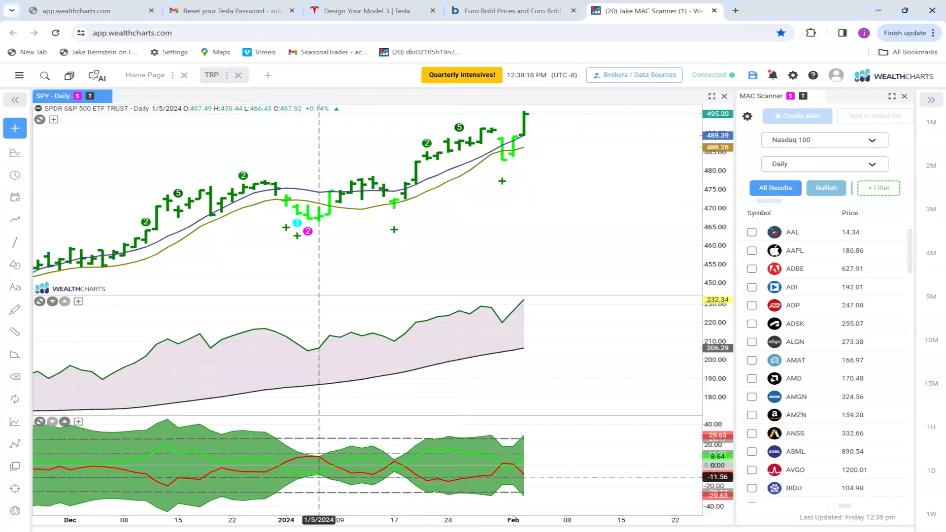Move the middle pane up arrow
The height and width of the screenshot is (532, 946).
[65, 301]
